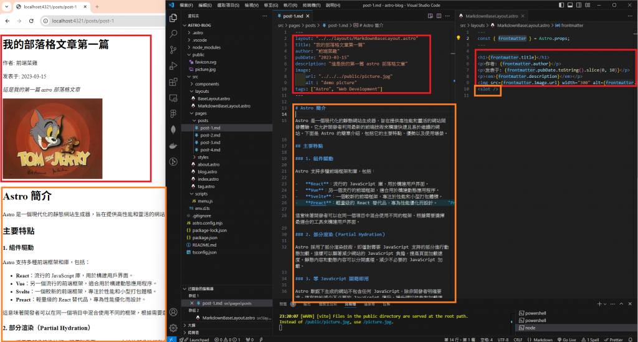Open the Git Graph view icon
Image resolution: width=638 pixels, height=342 pixels.
click(x=173, y=162)
